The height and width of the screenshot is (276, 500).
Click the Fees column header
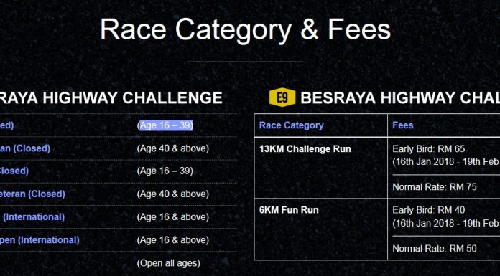pos(403,125)
